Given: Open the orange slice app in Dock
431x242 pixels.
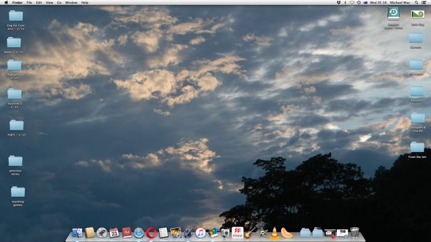Looking at the screenshot, I should [x=287, y=233].
